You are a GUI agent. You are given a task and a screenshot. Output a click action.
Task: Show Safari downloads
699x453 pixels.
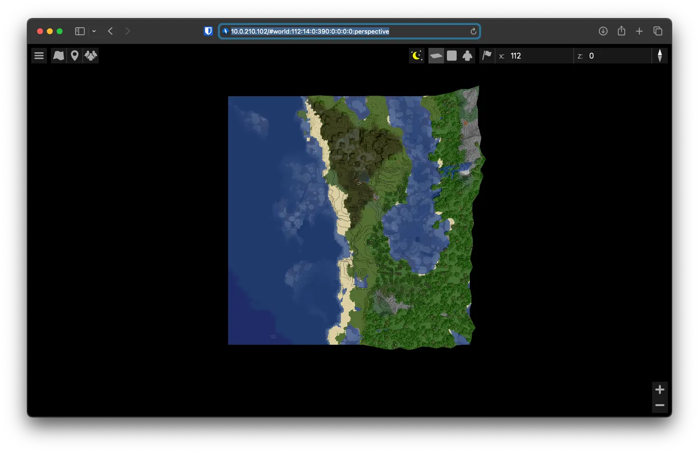[x=603, y=31]
